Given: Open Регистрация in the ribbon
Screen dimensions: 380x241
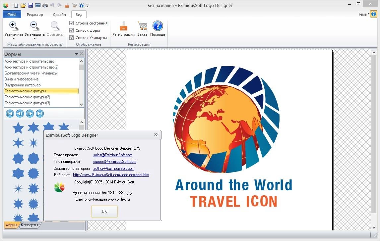Looking at the screenshot, I should pos(123,29).
